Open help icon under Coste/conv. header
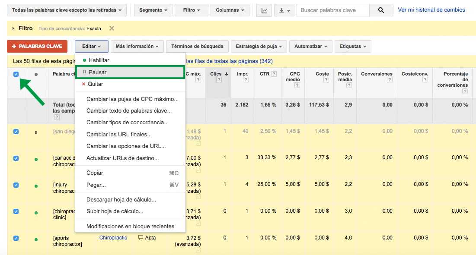This screenshot has width=476, height=255. (x=425, y=80)
